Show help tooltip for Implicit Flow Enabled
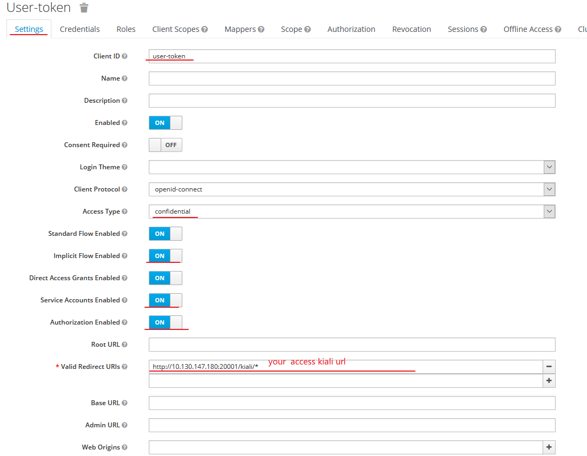Image resolution: width=587 pixels, height=456 pixels. 124,256
